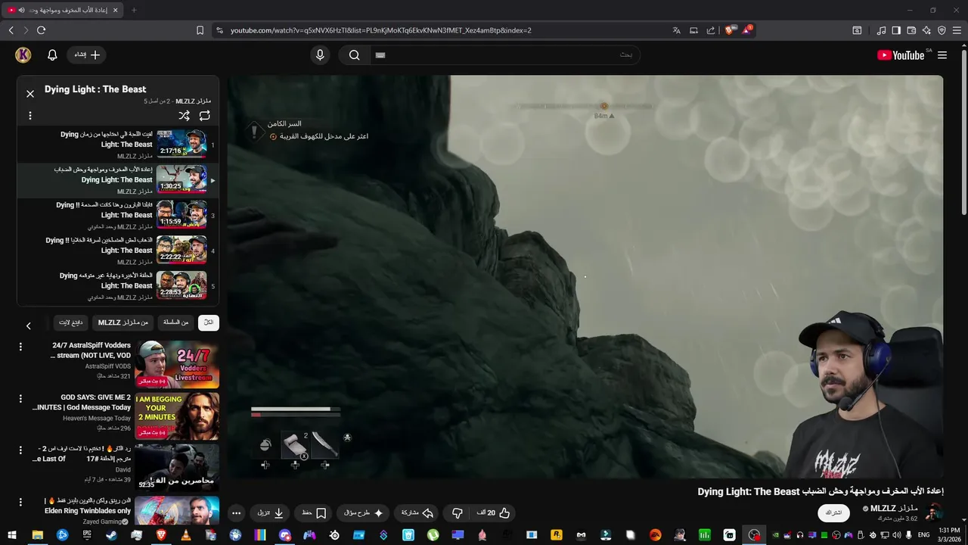This screenshot has height=545, width=968.
Task: Open VLC cone icon in taskbar
Action: 185,535
